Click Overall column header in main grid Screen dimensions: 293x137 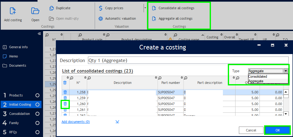coord(229,37)
